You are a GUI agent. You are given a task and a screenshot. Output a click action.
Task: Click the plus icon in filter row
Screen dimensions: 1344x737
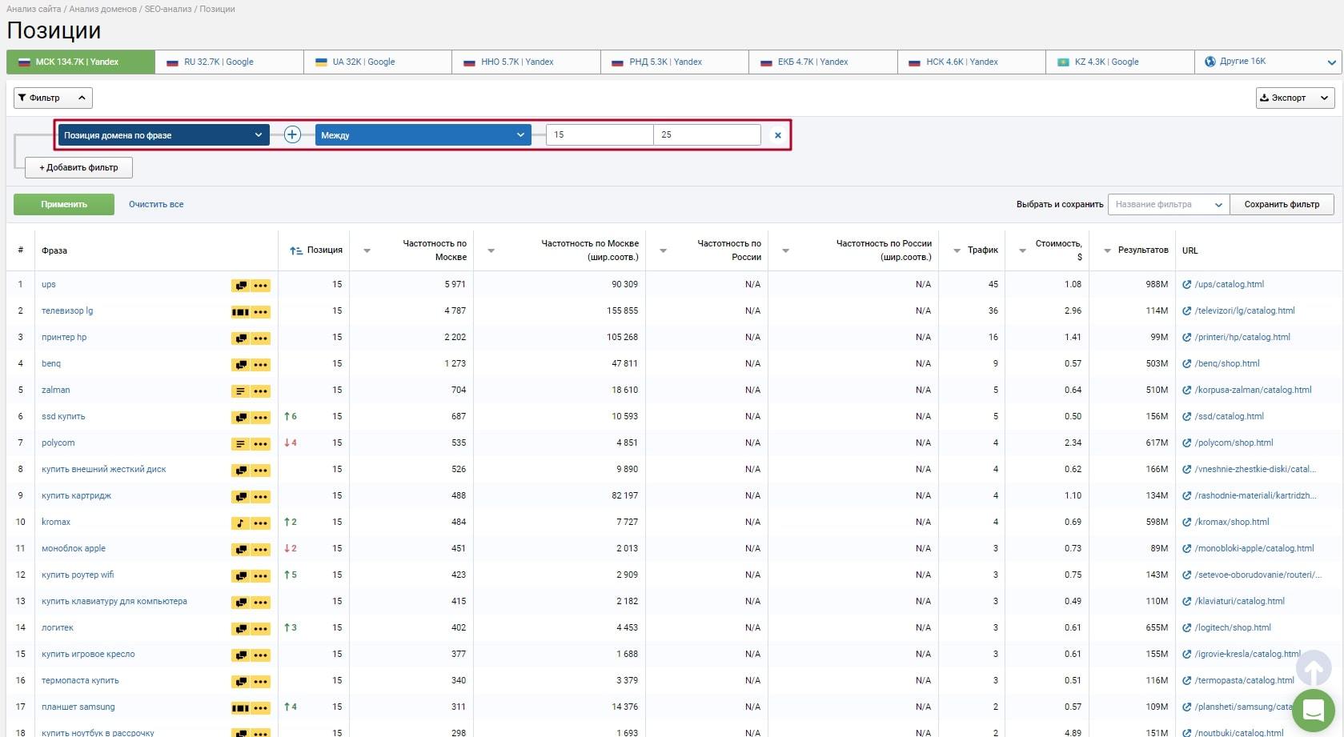292,135
